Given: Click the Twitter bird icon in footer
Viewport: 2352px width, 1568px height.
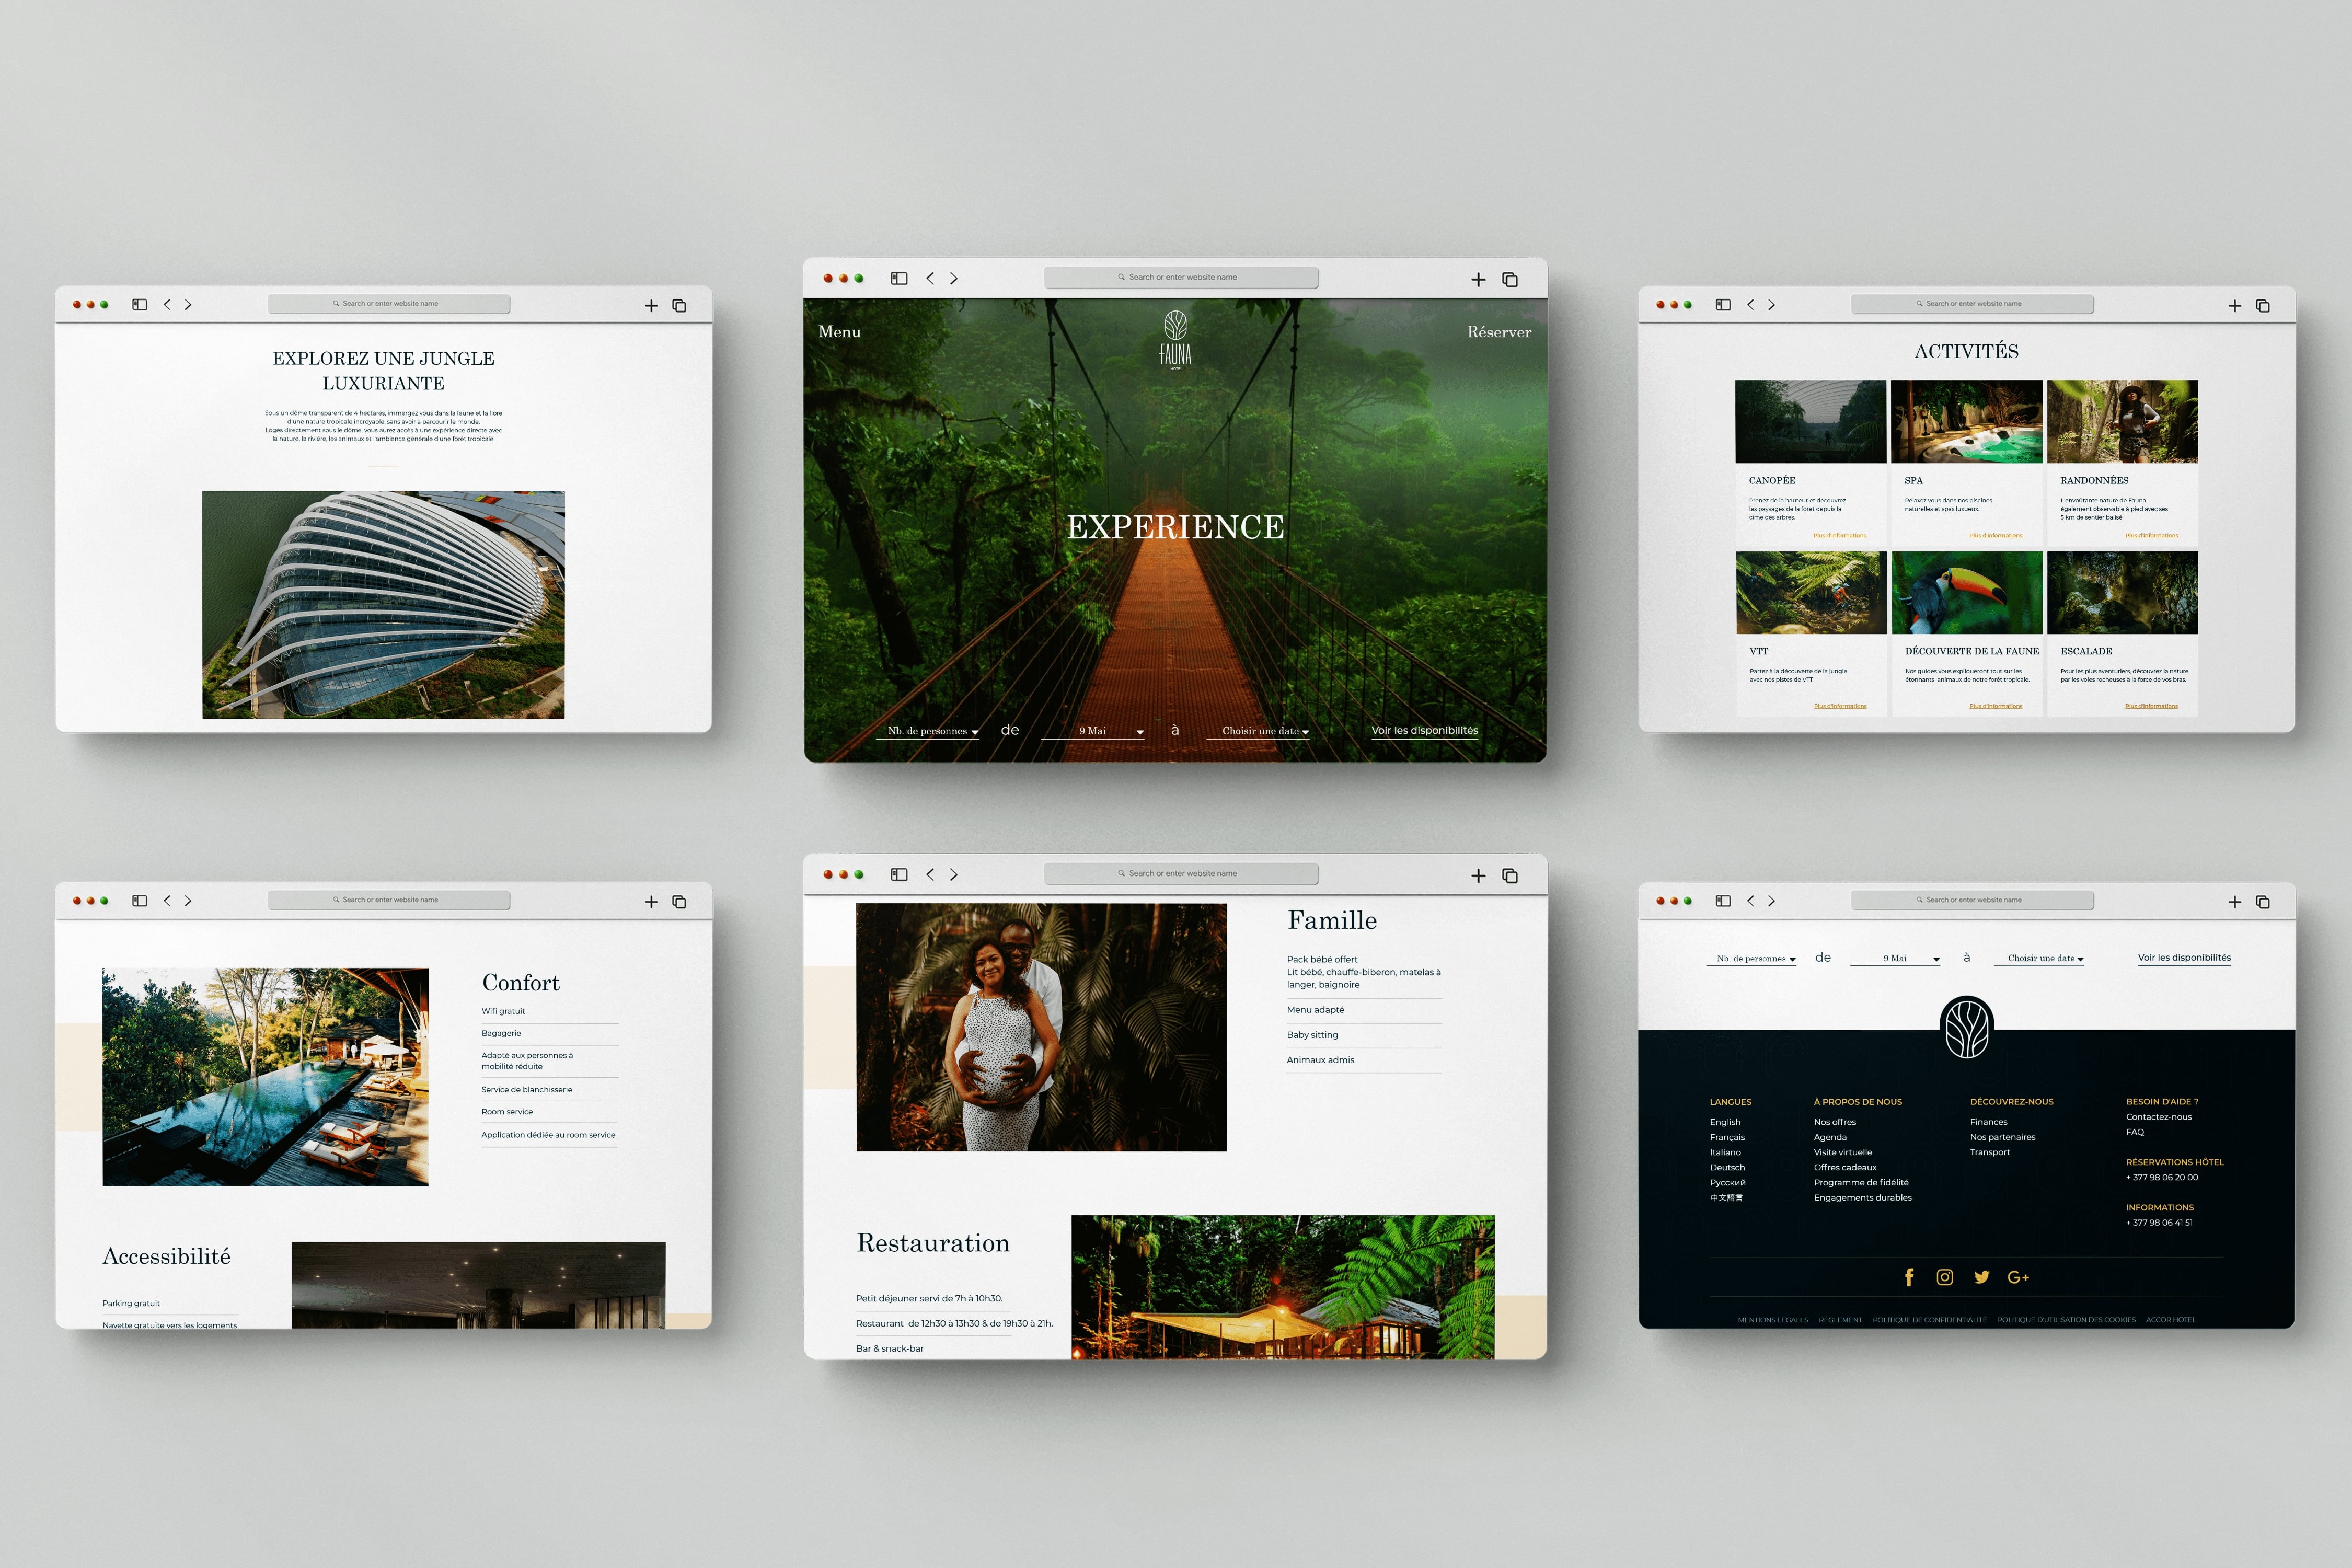Looking at the screenshot, I should pyautogui.click(x=1981, y=1277).
